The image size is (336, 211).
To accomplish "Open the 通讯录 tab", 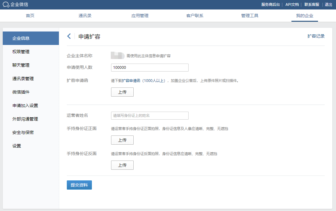I will (85, 16).
